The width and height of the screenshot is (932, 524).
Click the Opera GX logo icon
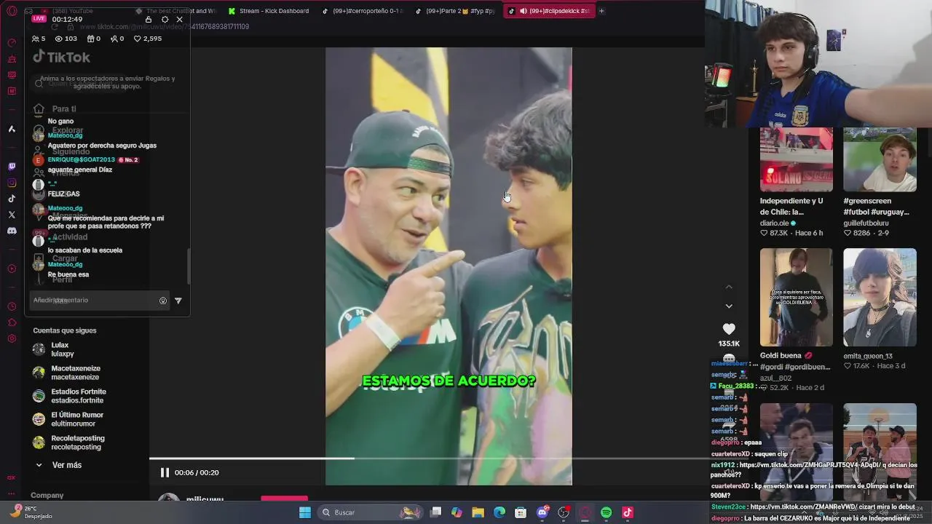point(12,11)
